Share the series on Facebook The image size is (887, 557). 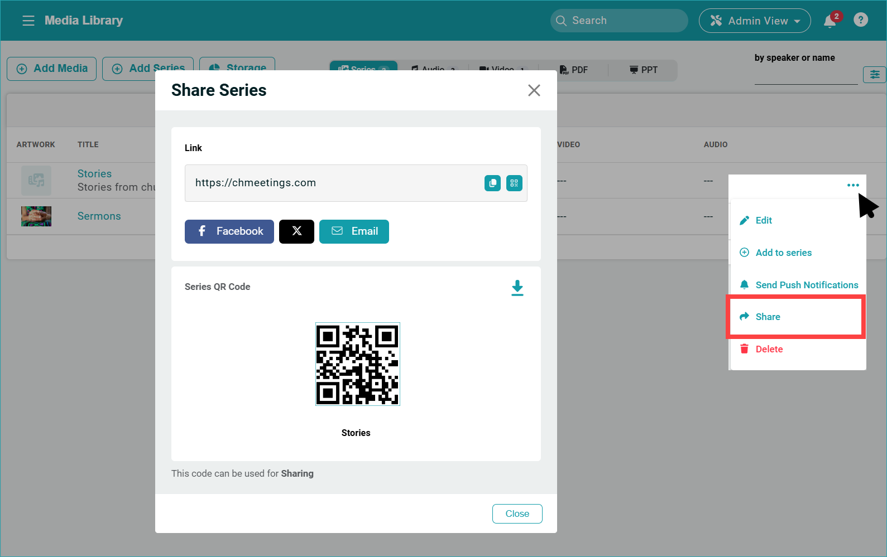[x=229, y=231]
